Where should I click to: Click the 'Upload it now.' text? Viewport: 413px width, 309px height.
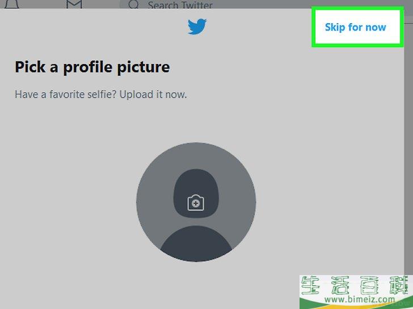tap(153, 94)
